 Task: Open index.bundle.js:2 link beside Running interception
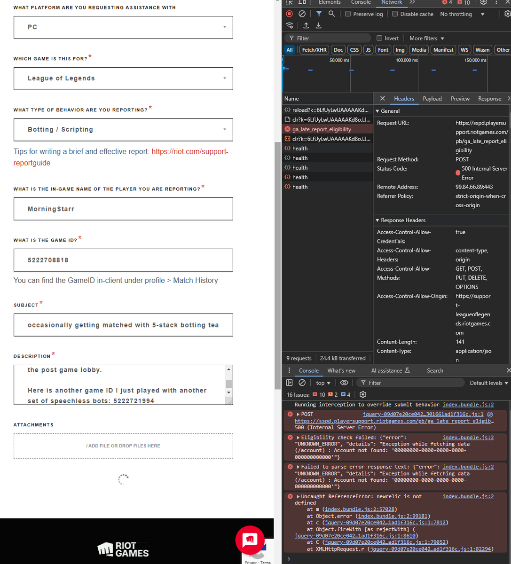(x=468, y=404)
